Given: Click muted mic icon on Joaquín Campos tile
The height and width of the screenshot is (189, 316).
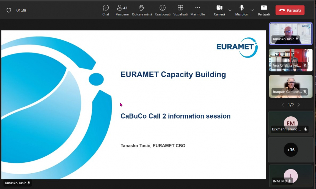Looking at the screenshot, I should [305, 92].
